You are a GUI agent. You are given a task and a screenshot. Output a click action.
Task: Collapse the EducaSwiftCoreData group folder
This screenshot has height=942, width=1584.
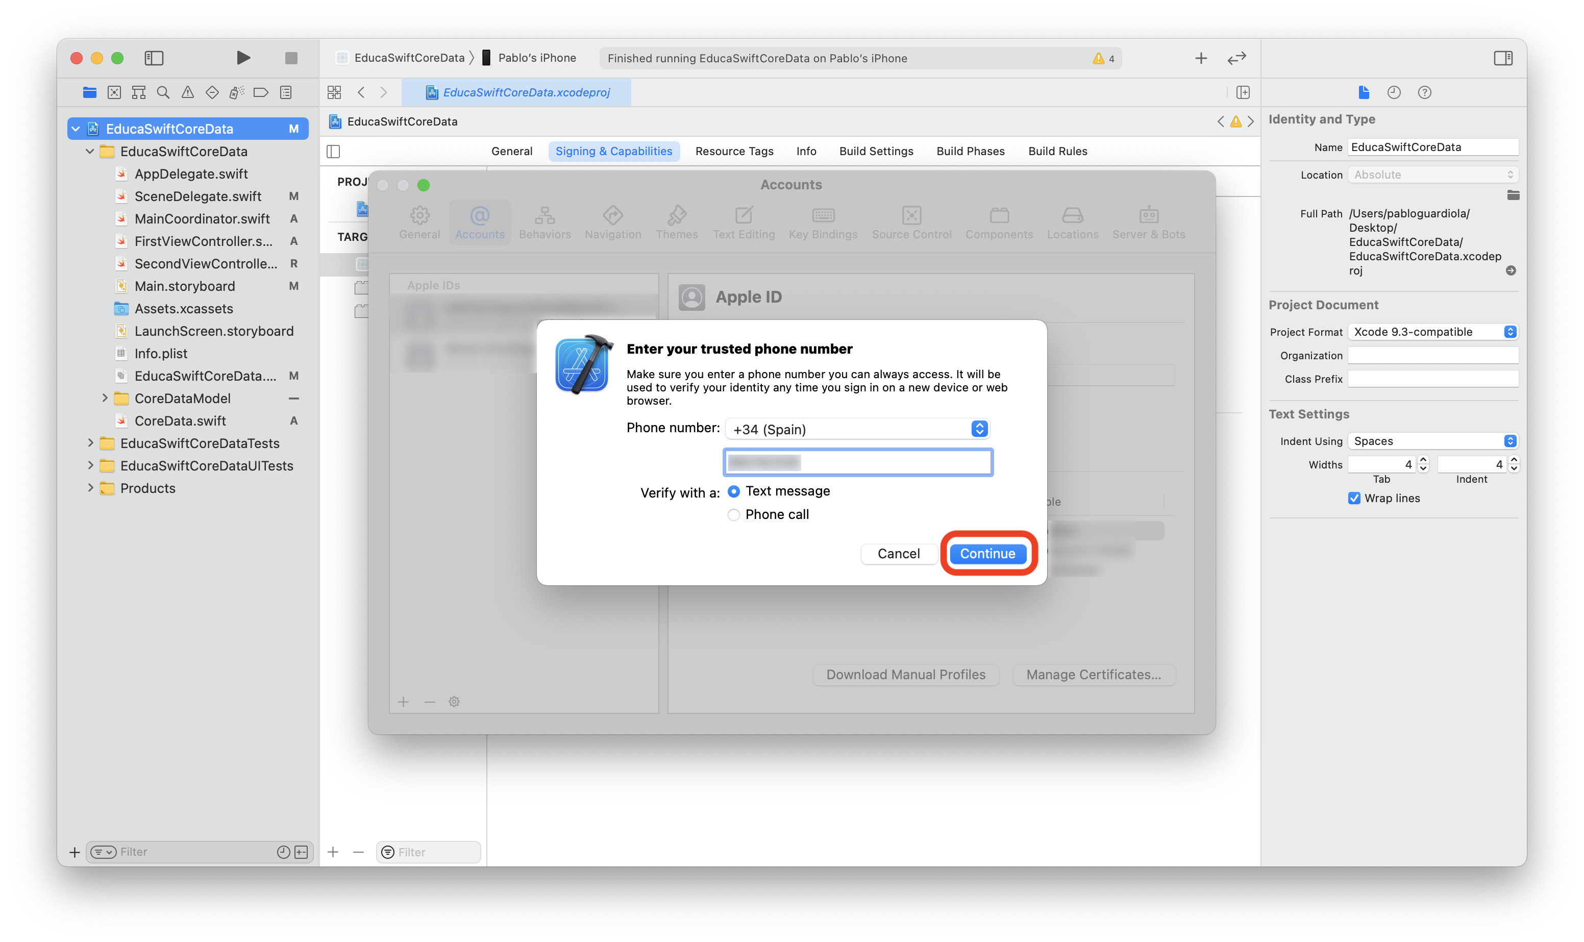(90, 151)
